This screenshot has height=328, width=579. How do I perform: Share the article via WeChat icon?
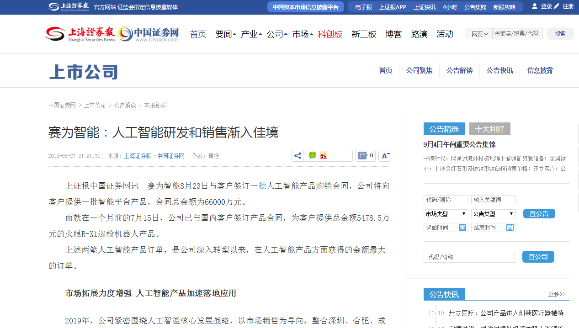(x=313, y=156)
